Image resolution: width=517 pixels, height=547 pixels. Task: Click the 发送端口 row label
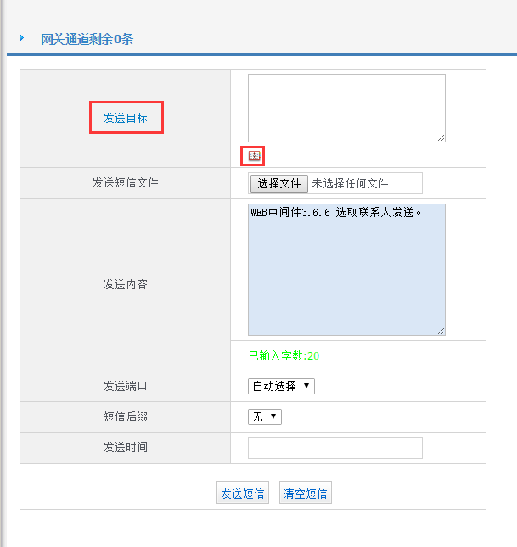click(x=126, y=387)
